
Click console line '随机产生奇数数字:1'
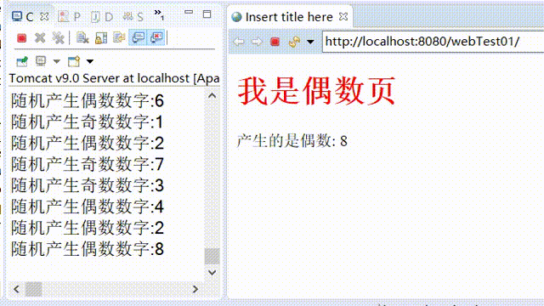pos(87,122)
